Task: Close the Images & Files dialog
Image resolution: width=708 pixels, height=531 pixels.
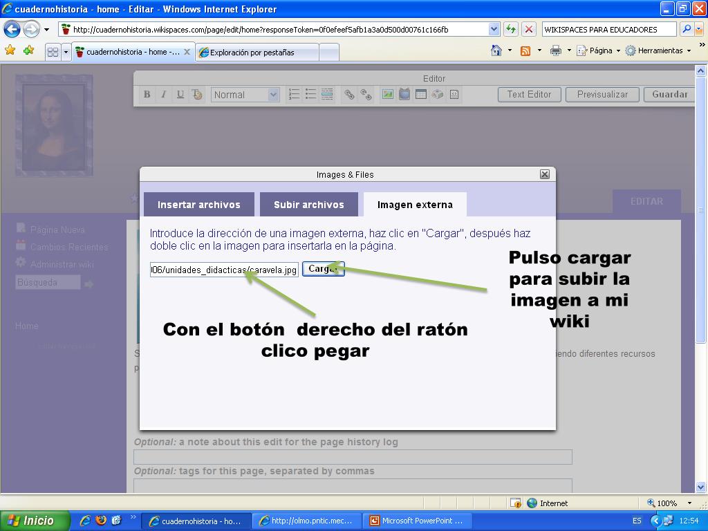Action: click(x=545, y=174)
